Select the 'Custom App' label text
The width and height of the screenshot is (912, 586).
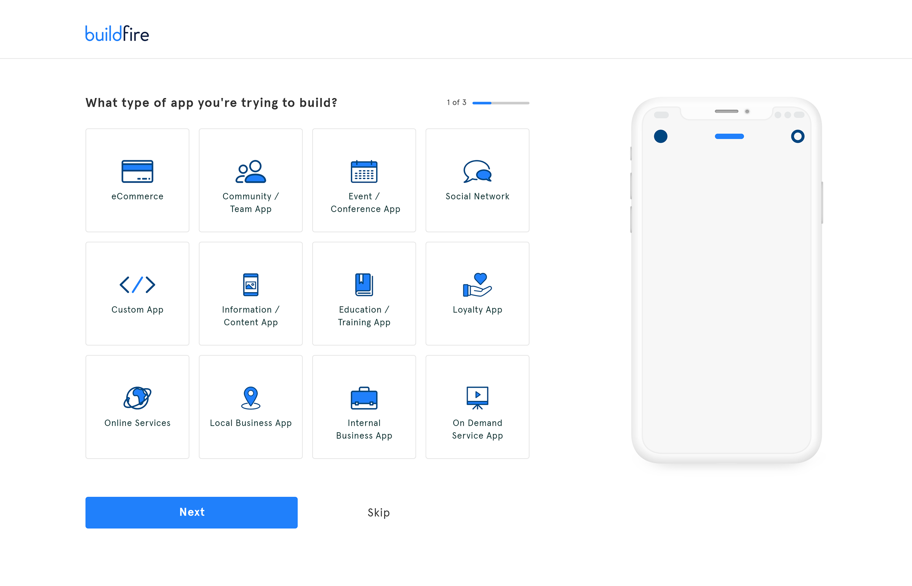[137, 310]
